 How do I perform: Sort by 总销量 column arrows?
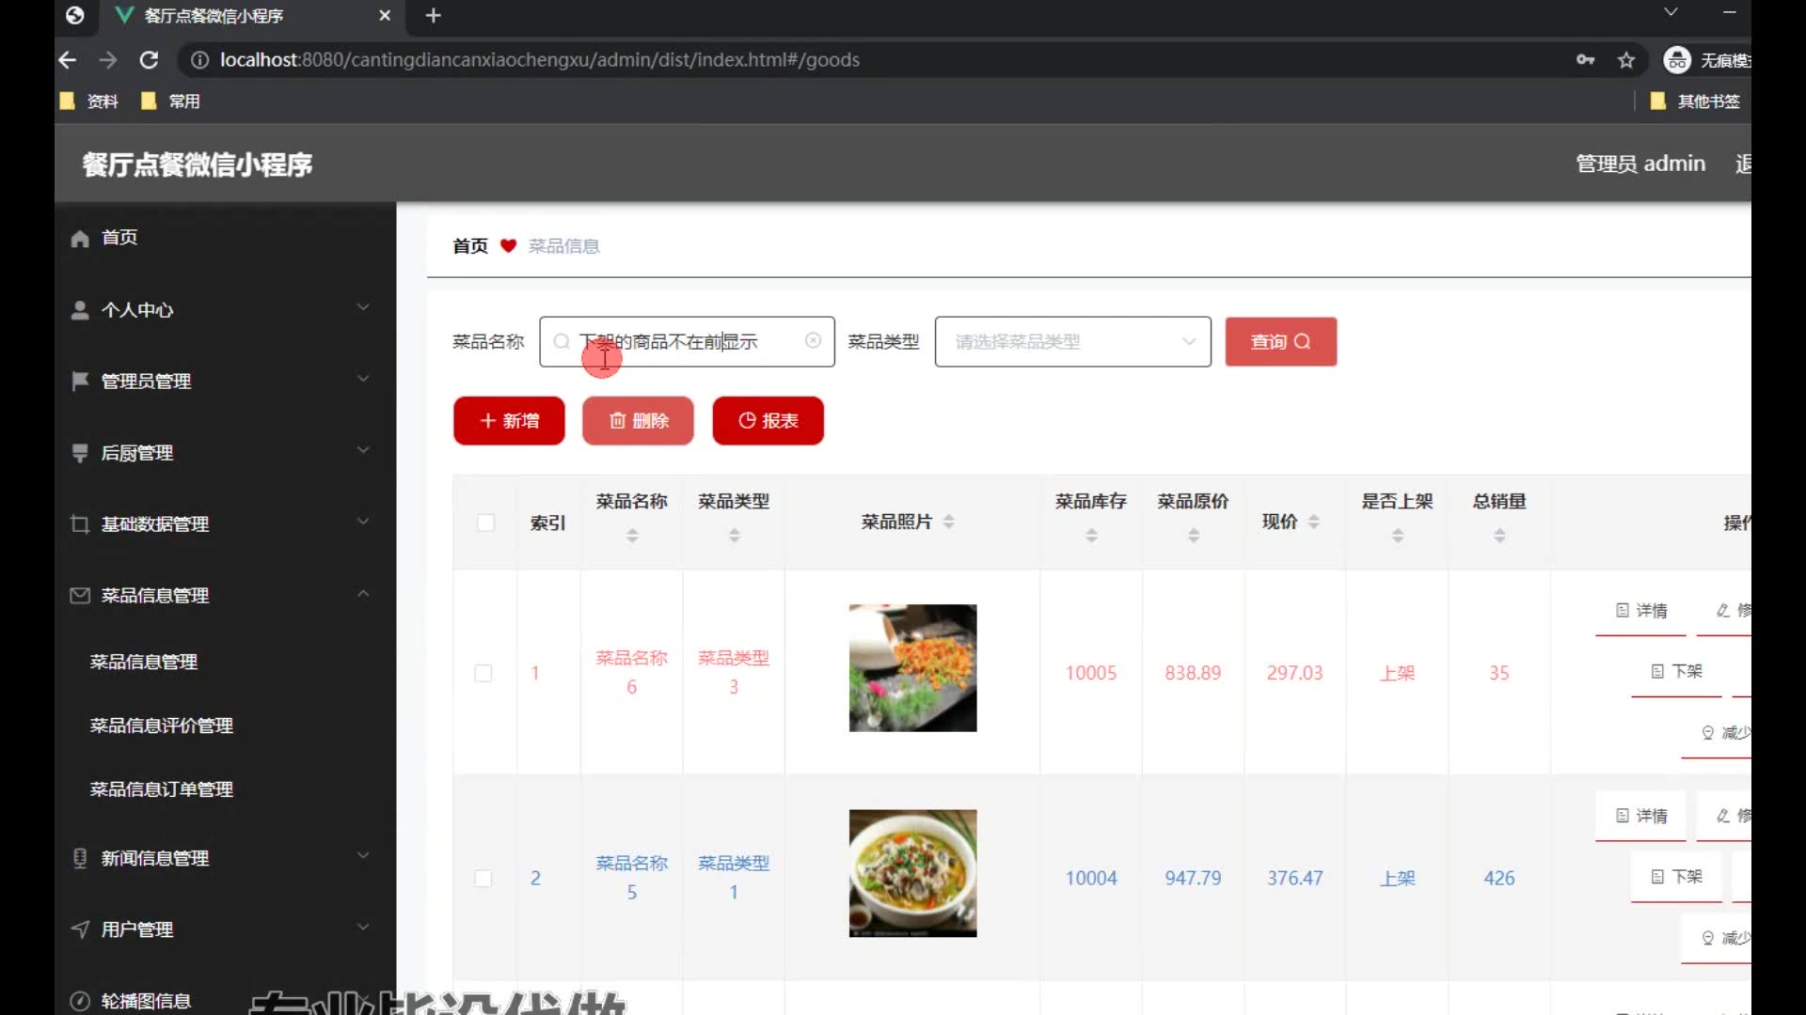pyautogui.click(x=1499, y=535)
